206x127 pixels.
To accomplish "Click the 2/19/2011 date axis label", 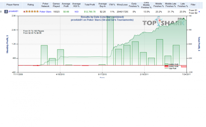I will [144, 74].
